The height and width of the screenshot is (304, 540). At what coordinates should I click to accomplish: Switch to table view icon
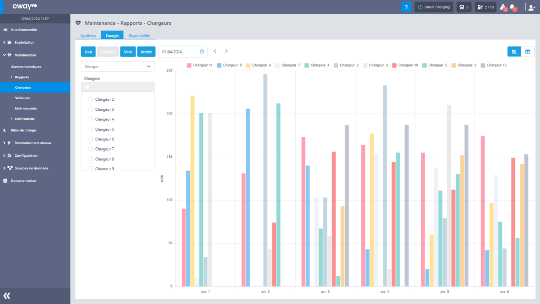527,51
